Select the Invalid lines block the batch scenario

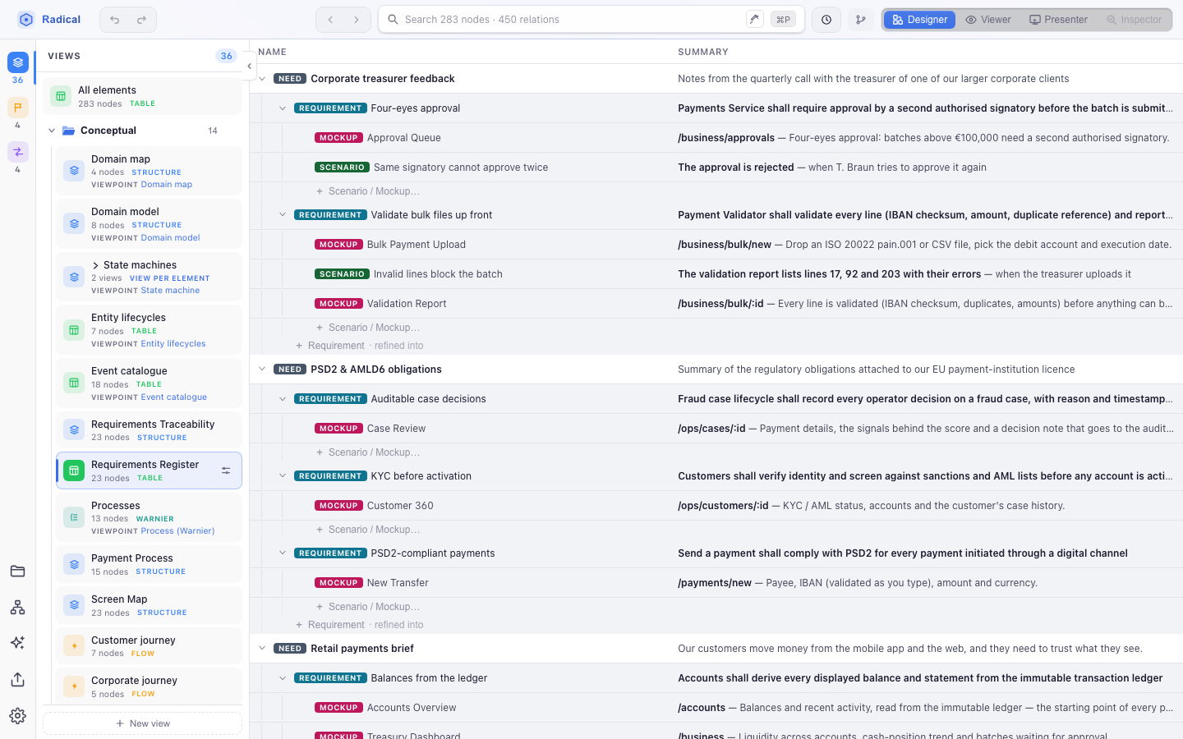716,274
